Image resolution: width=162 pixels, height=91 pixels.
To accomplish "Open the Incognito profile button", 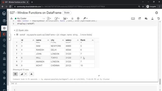I will (x=151, y=7).
